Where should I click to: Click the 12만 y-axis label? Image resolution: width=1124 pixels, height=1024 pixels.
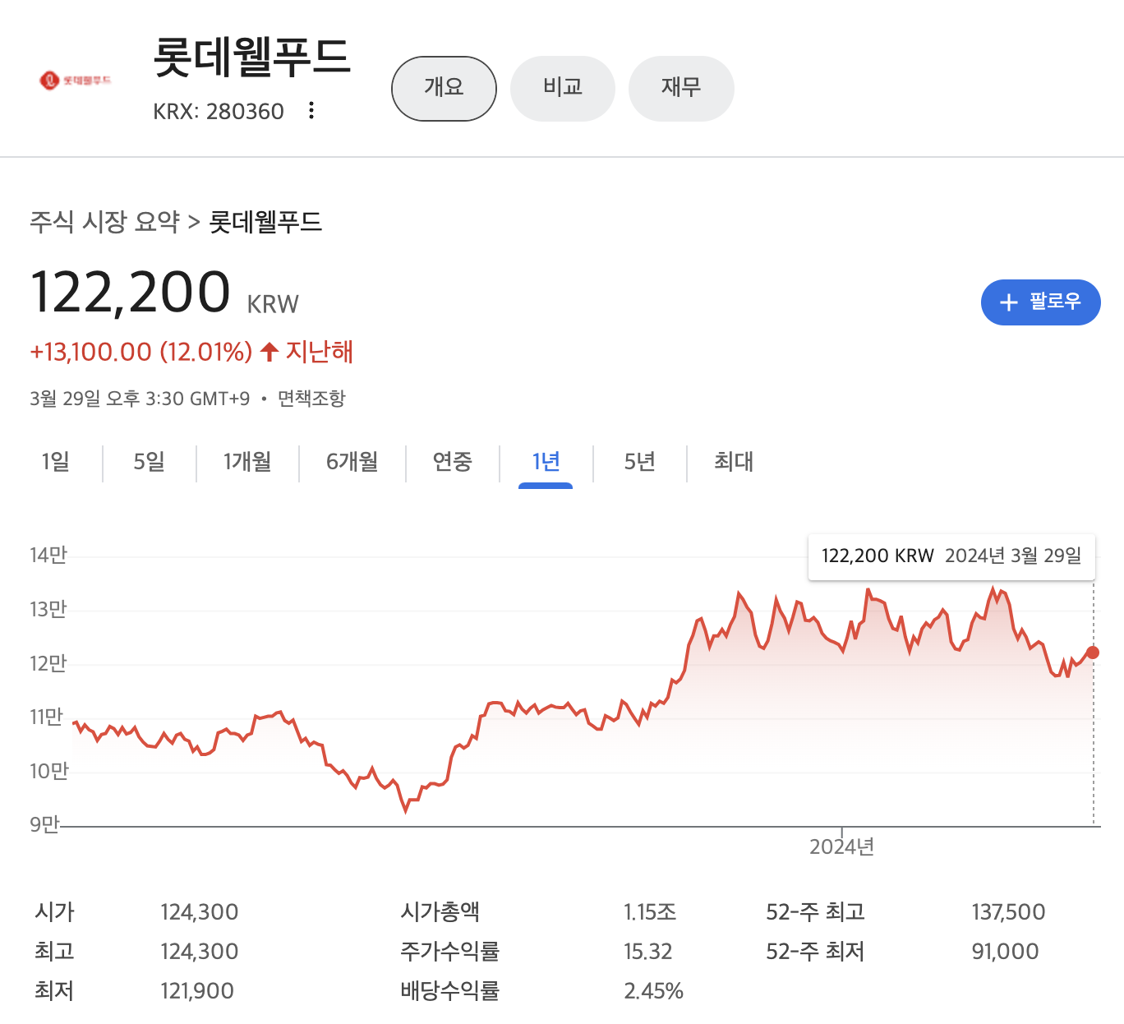[x=48, y=662]
